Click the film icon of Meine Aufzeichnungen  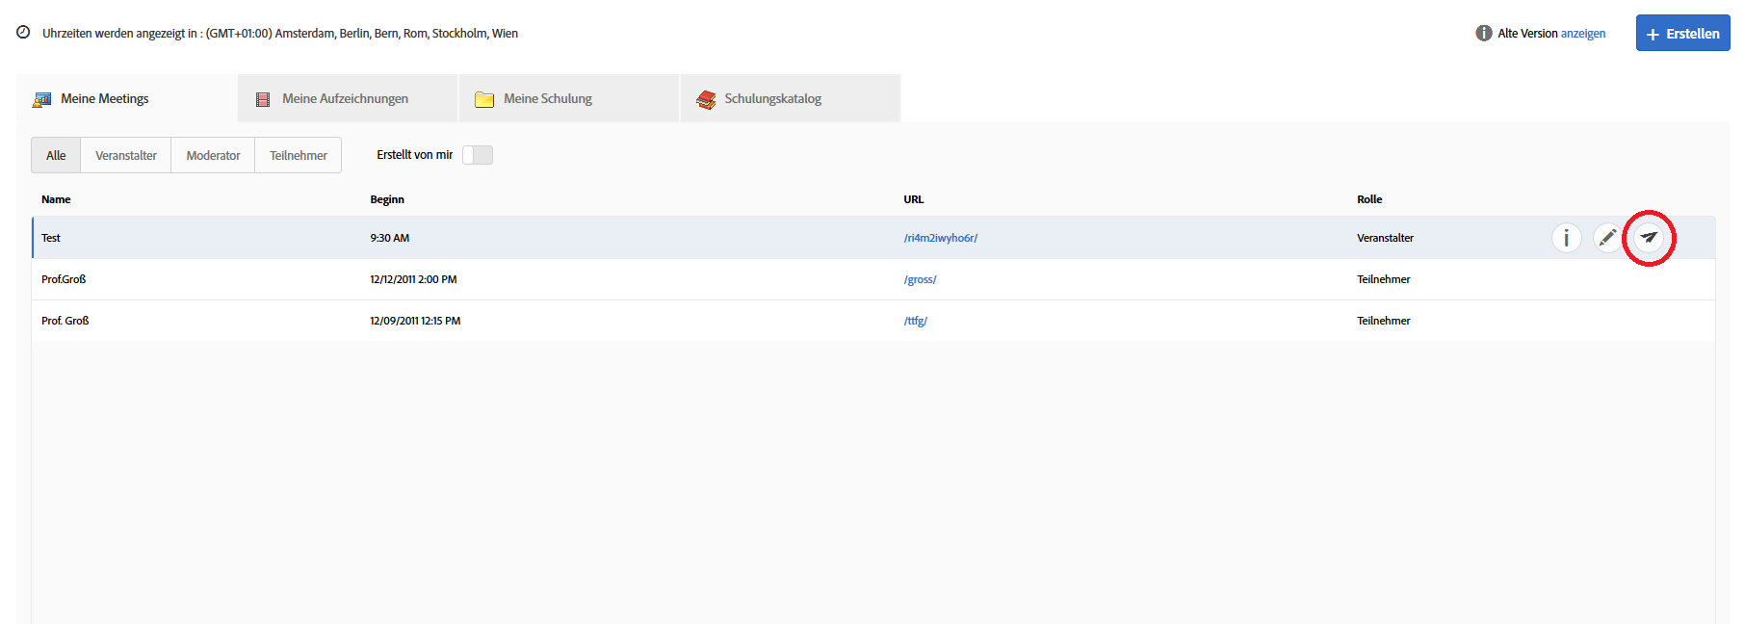click(x=263, y=99)
